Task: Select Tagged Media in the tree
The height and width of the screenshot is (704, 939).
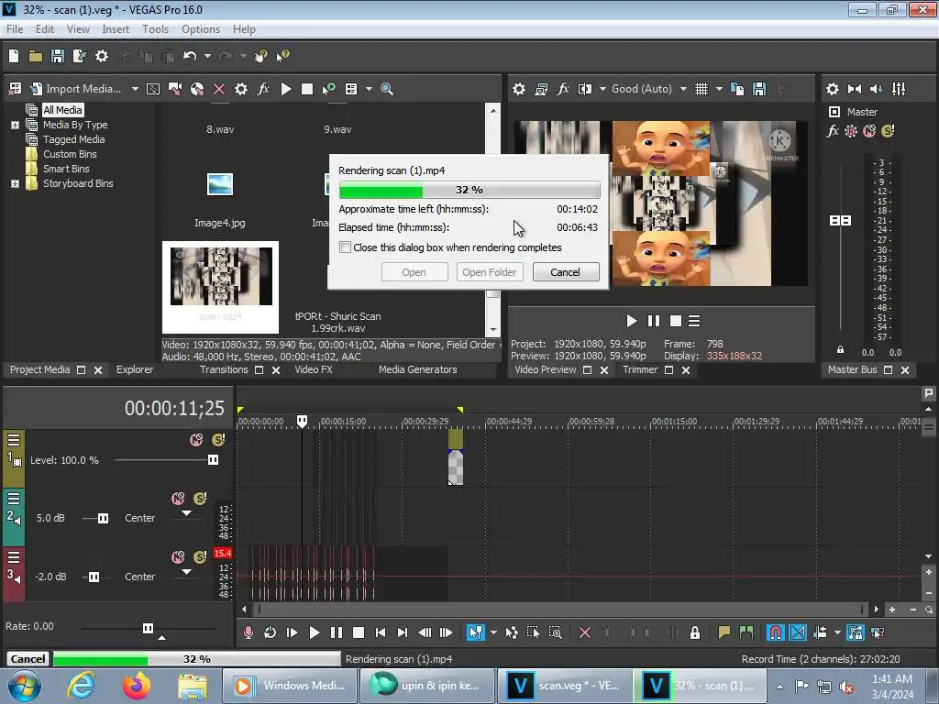Action: 73,139
